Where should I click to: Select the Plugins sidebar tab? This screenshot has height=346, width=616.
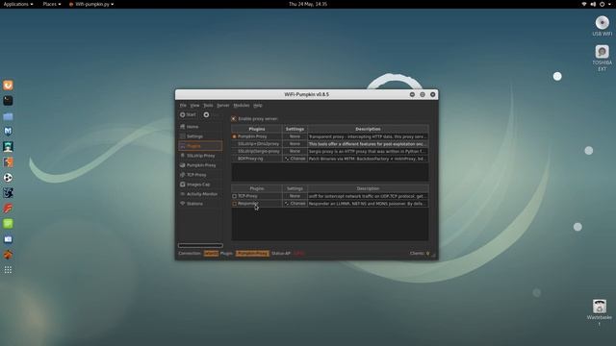pyautogui.click(x=200, y=146)
